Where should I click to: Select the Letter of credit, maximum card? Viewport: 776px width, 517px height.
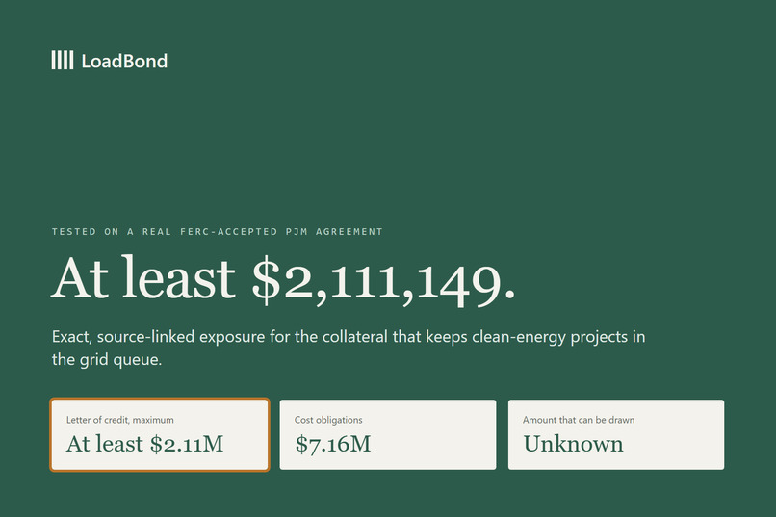click(160, 434)
